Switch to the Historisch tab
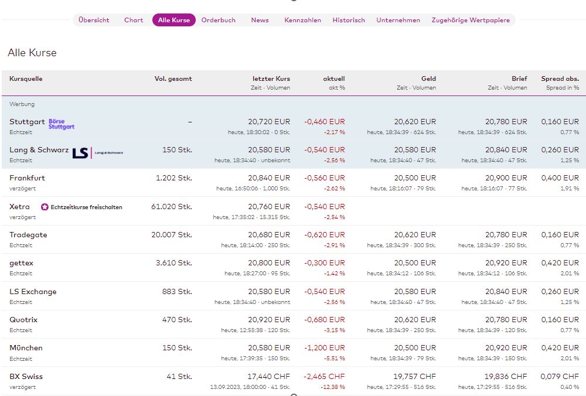 [348, 20]
